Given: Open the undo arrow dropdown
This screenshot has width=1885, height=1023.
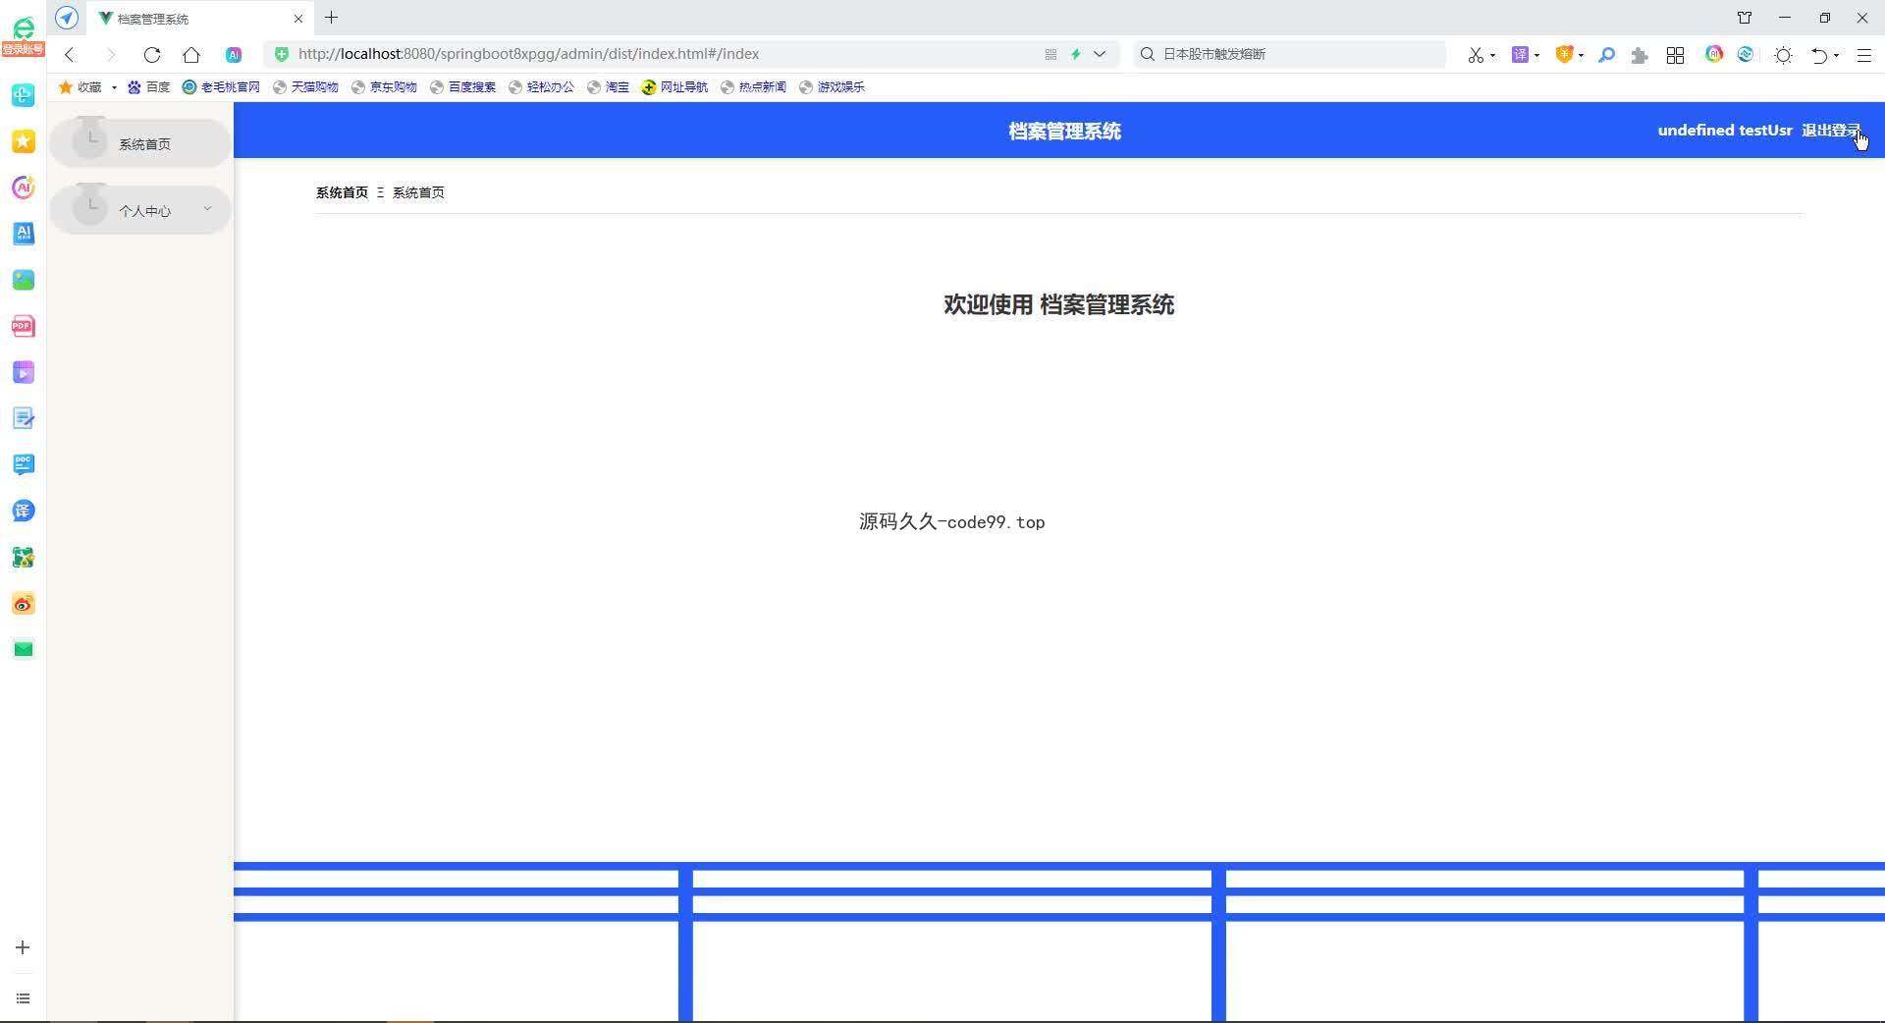Looking at the screenshot, I should 1836,56.
